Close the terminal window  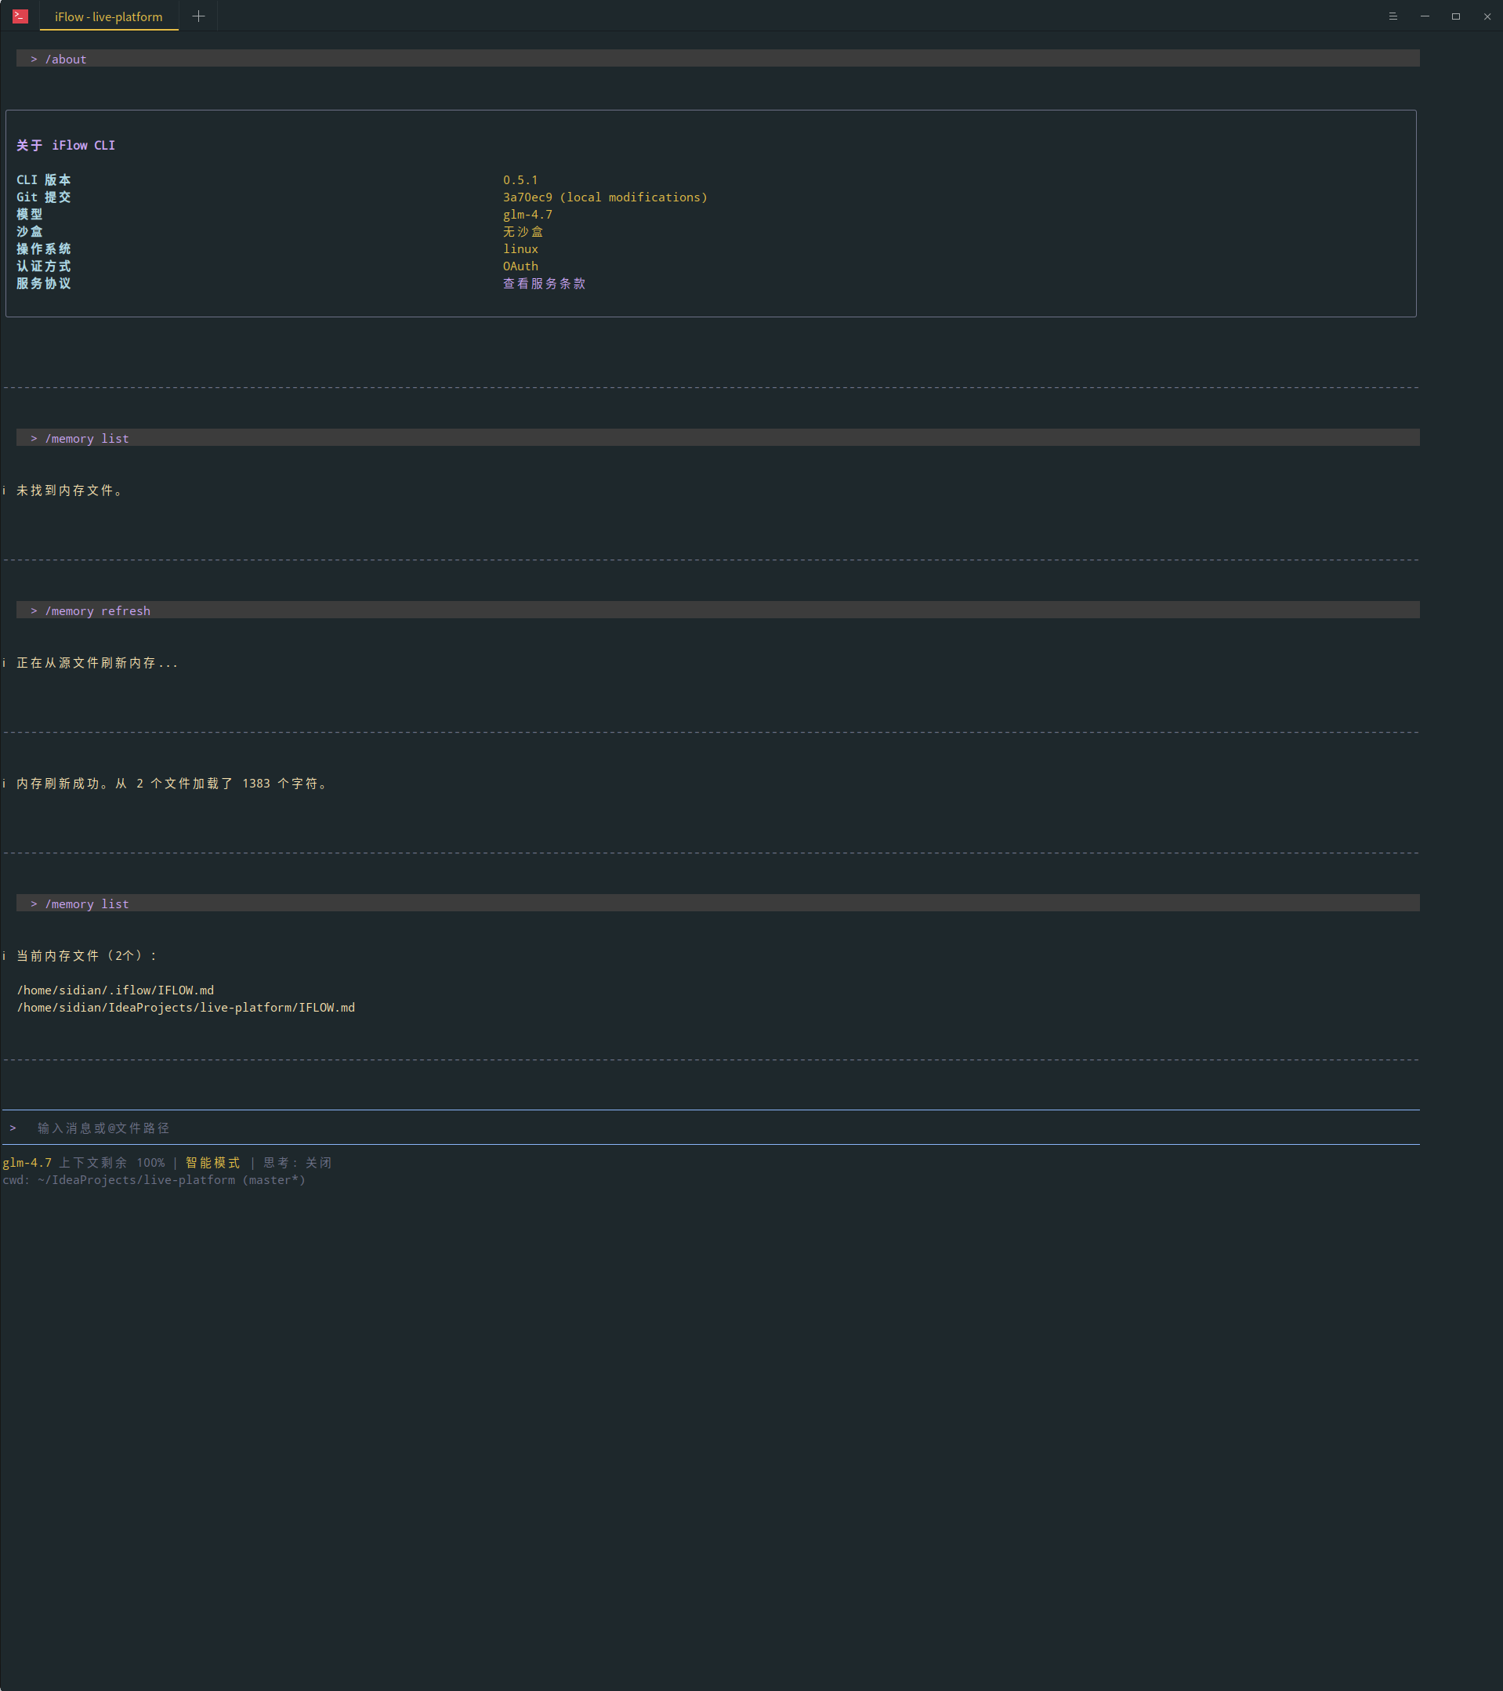(x=1487, y=16)
